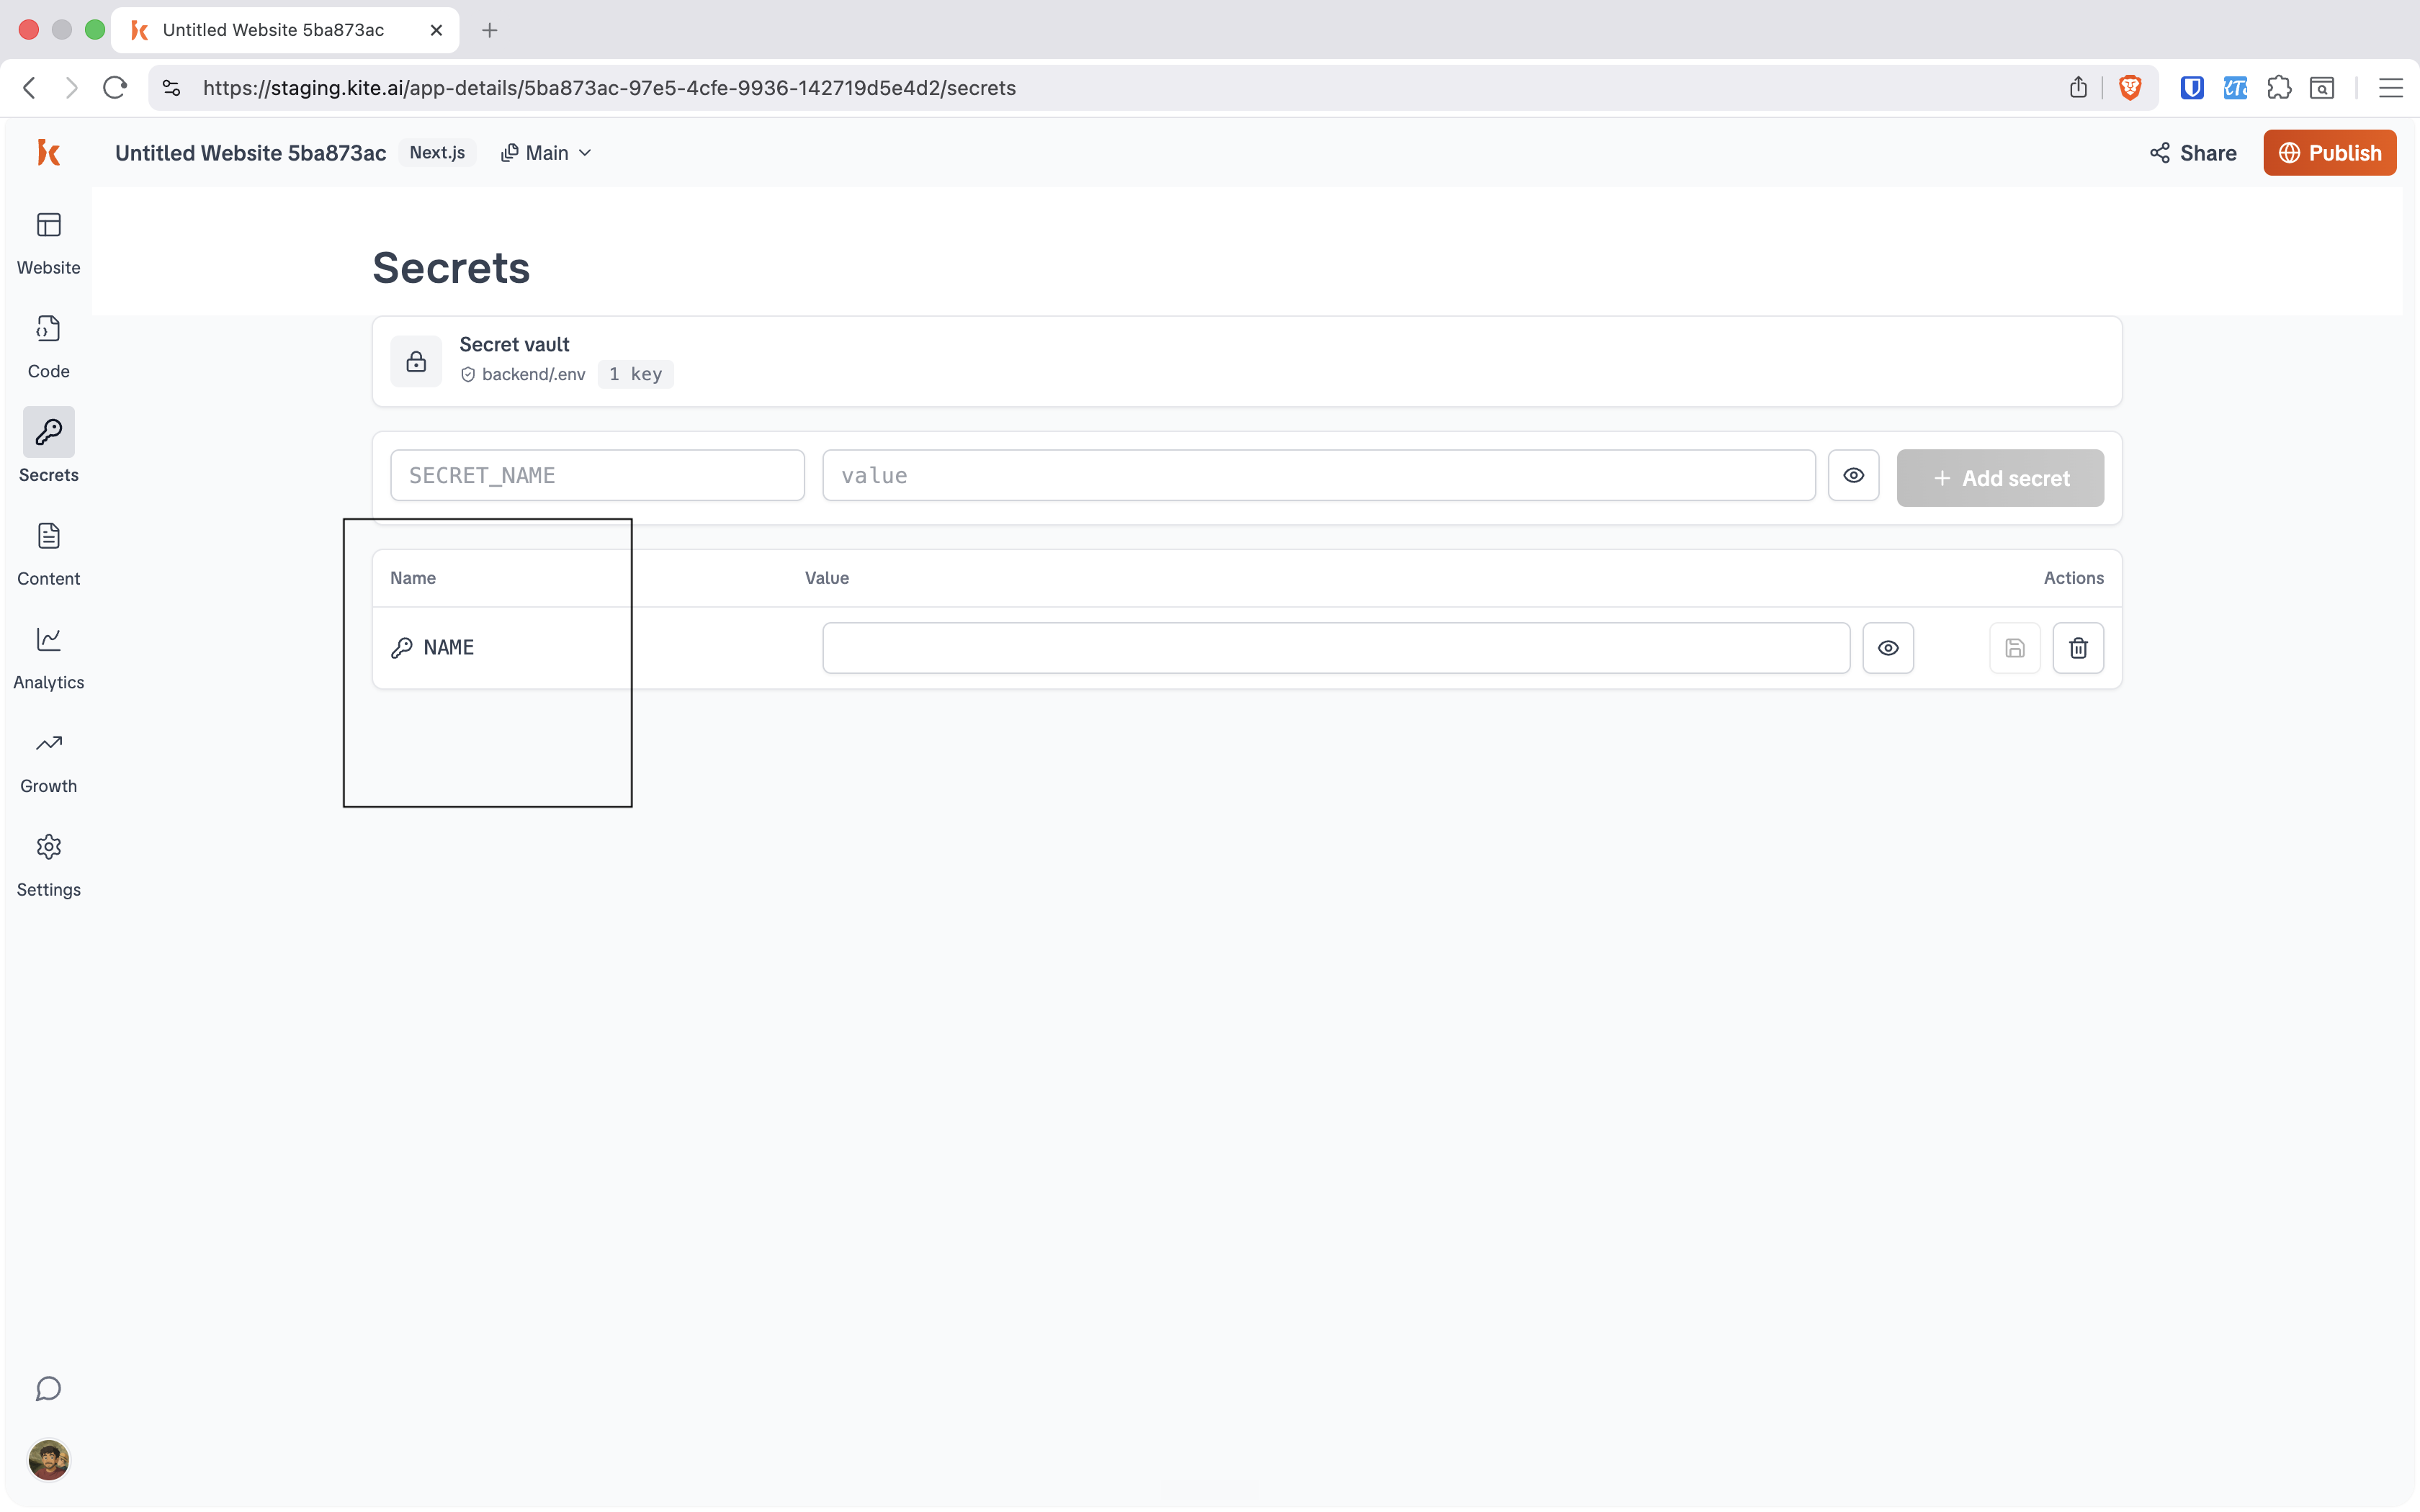Open Brave Shields lion icon

click(x=2130, y=88)
